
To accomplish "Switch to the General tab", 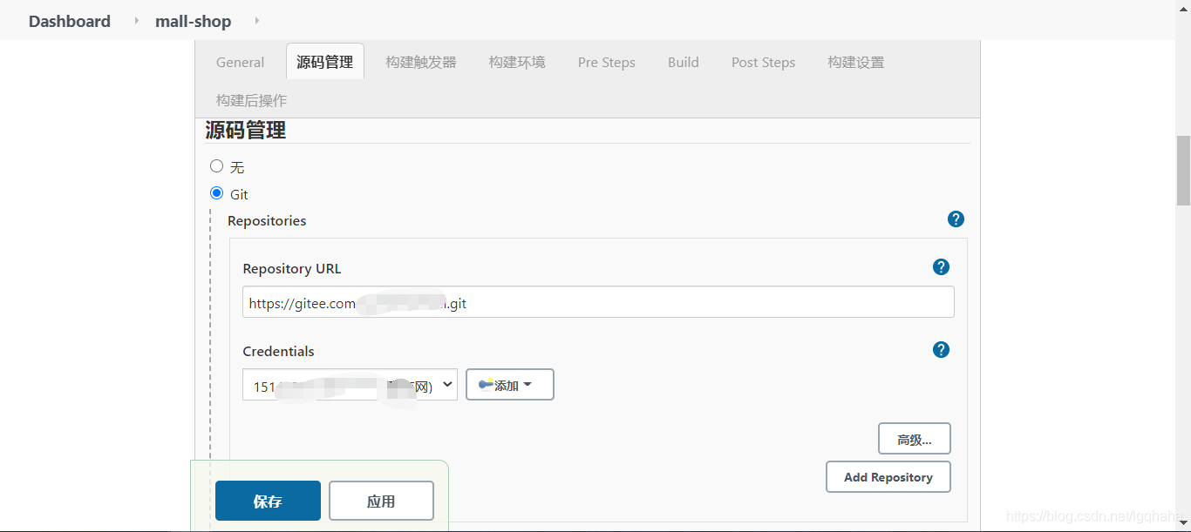I will [240, 62].
